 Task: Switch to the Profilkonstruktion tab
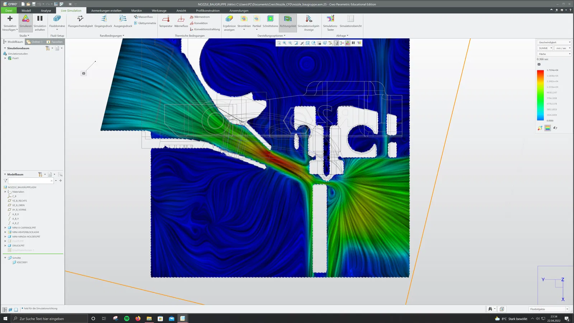click(208, 10)
